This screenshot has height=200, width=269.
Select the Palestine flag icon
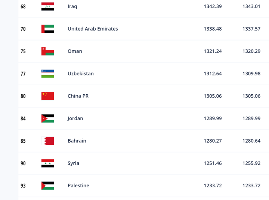coord(47,185)
